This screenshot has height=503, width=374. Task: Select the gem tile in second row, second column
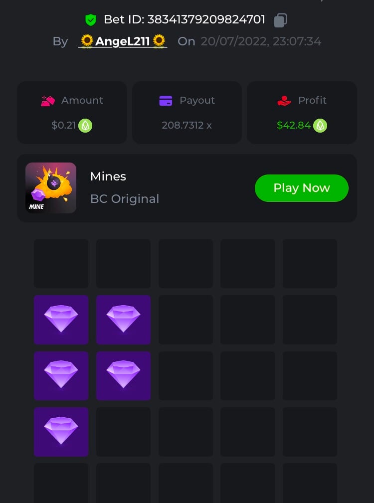pos(123,320)
